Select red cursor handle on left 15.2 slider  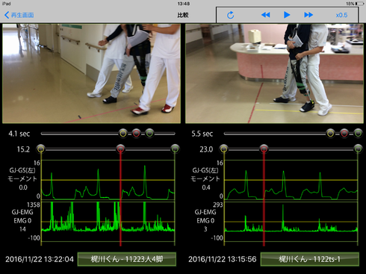(x=120, y=149)
